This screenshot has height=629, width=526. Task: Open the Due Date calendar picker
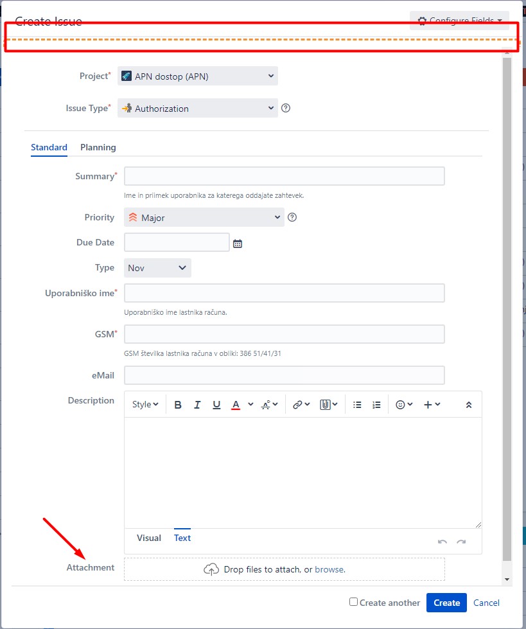(238, 244)
